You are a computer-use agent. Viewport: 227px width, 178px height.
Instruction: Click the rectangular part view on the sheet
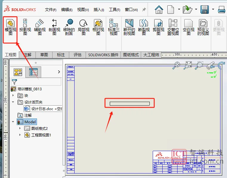129,104
